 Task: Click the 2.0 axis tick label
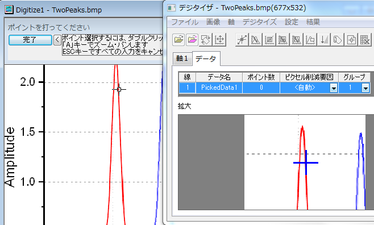(x=28, y=82)
